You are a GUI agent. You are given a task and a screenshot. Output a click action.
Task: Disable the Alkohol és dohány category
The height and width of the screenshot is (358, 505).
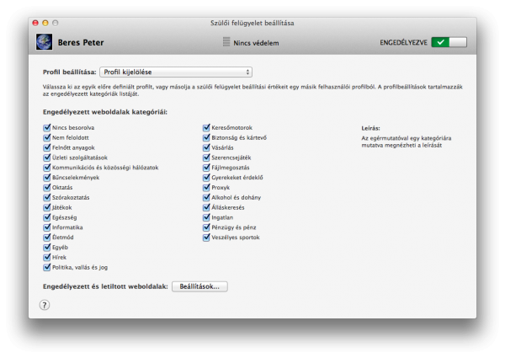(x=206, y=198)
